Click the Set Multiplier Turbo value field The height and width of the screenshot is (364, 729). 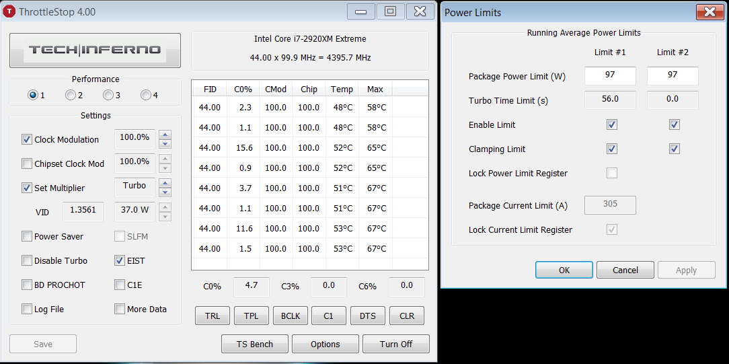(135, 187)
